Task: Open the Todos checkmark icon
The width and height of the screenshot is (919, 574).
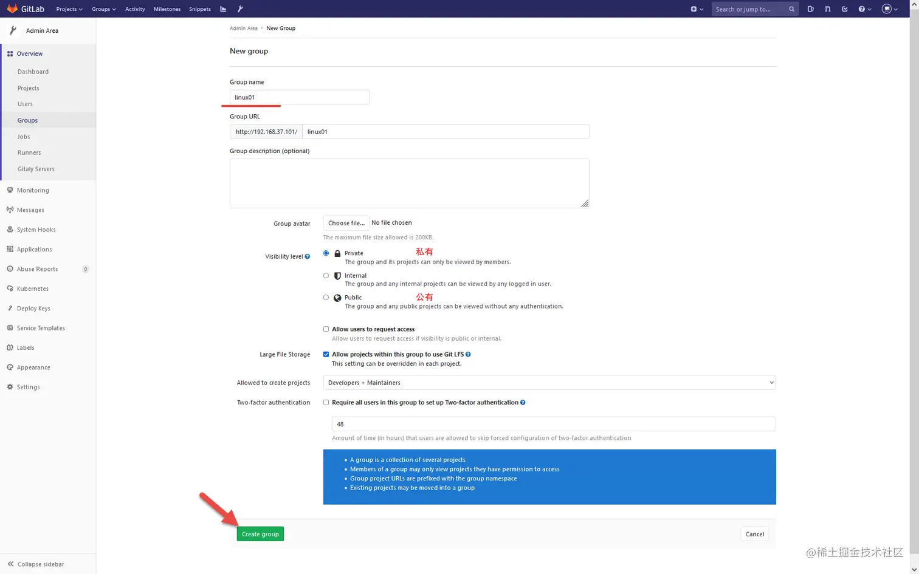Action: click(x=844, y=9)
